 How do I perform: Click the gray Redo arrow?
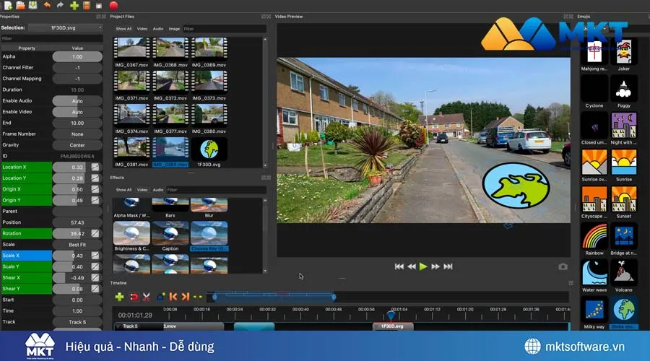[x=60, y=5]
